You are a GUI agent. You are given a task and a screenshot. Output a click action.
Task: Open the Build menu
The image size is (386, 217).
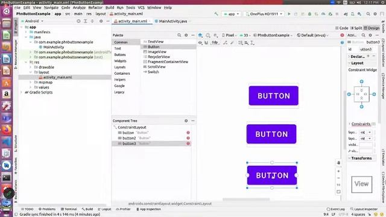click(110, 8)
